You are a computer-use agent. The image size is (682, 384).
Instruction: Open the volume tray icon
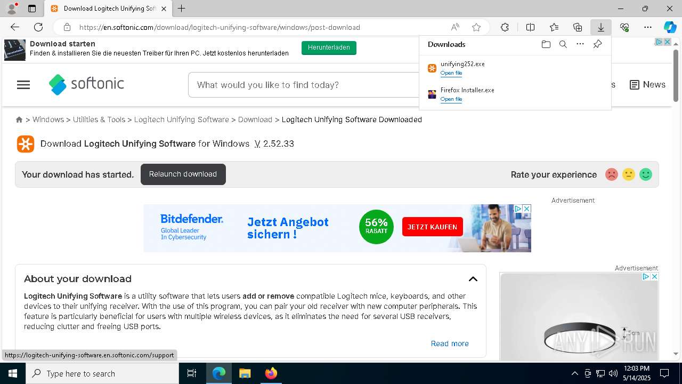tap(613, 373)
